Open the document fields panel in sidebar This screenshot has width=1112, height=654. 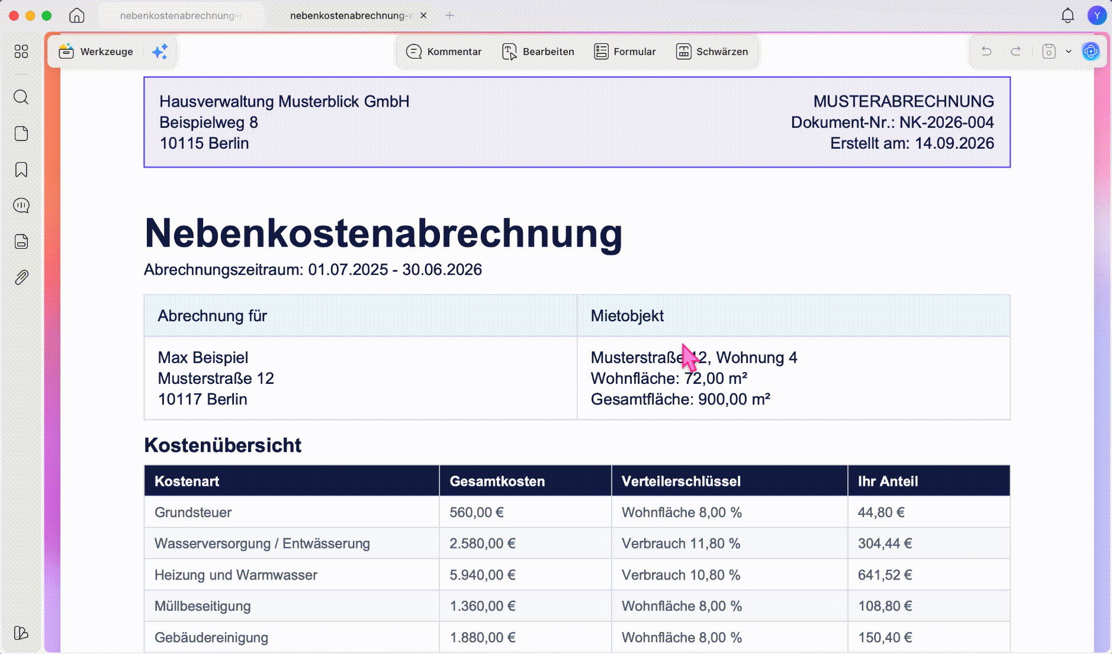[21, 242]
